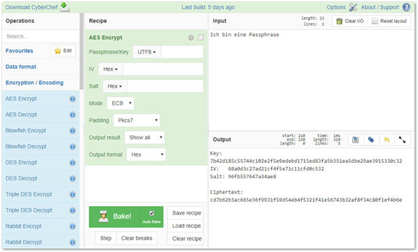Click the Operations search field

pos(41,36)
